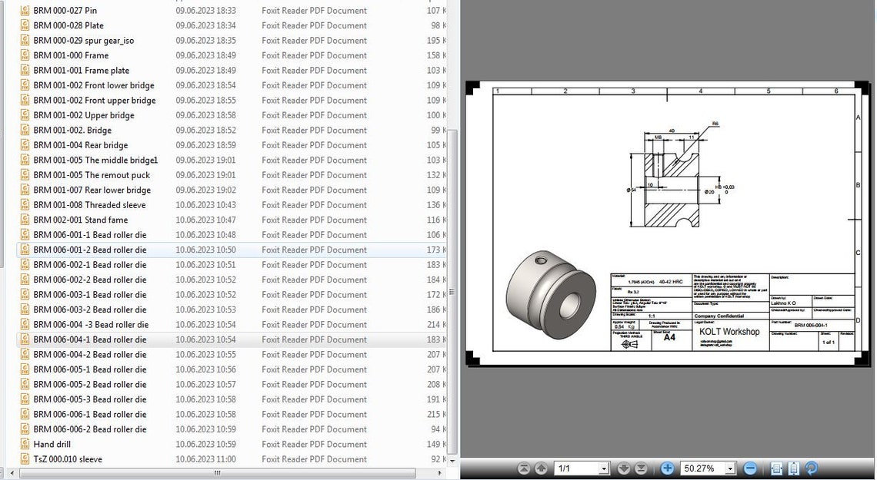This screenshot has width=877, height=480.
Task: Fit the preview page to width
Action: coord(776,468)
